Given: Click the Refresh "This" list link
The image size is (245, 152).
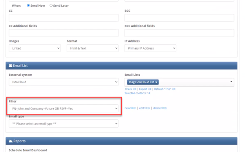Looking at the screenshot, I should click(x=165, y=89).
